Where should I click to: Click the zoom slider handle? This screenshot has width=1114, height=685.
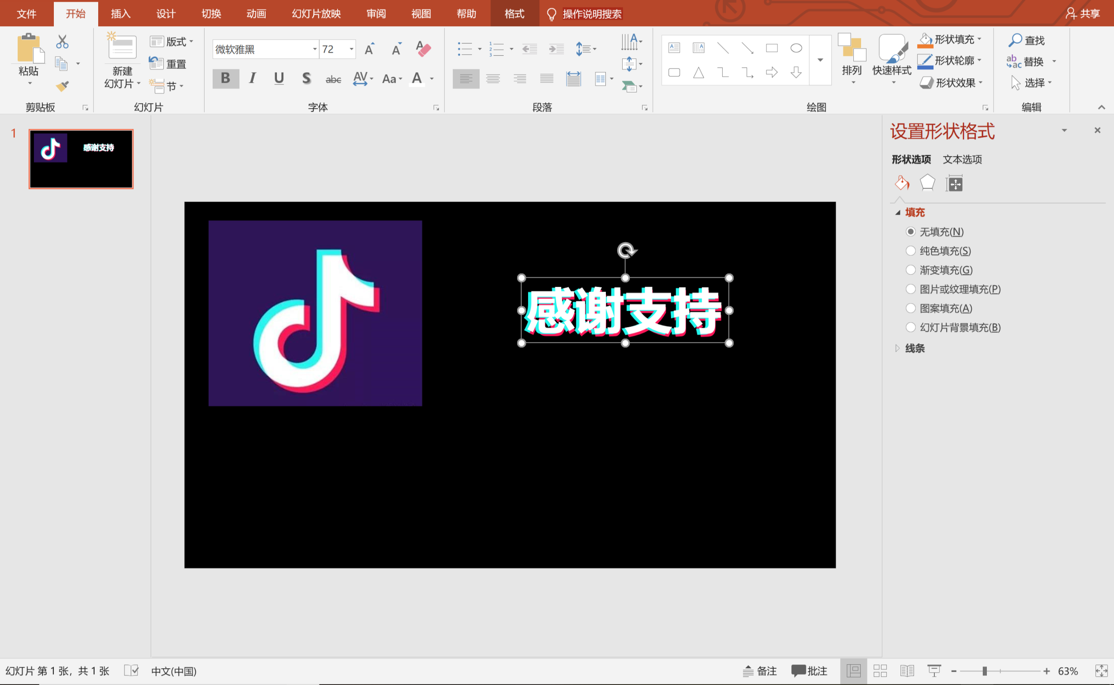[x=985, y=671]
